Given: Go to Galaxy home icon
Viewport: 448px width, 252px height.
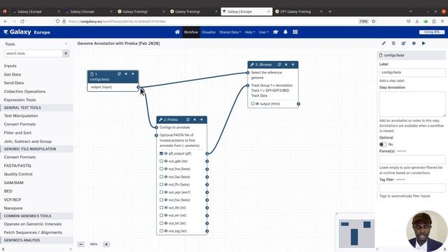Looking at the screenshot, I should pos(177,32).
